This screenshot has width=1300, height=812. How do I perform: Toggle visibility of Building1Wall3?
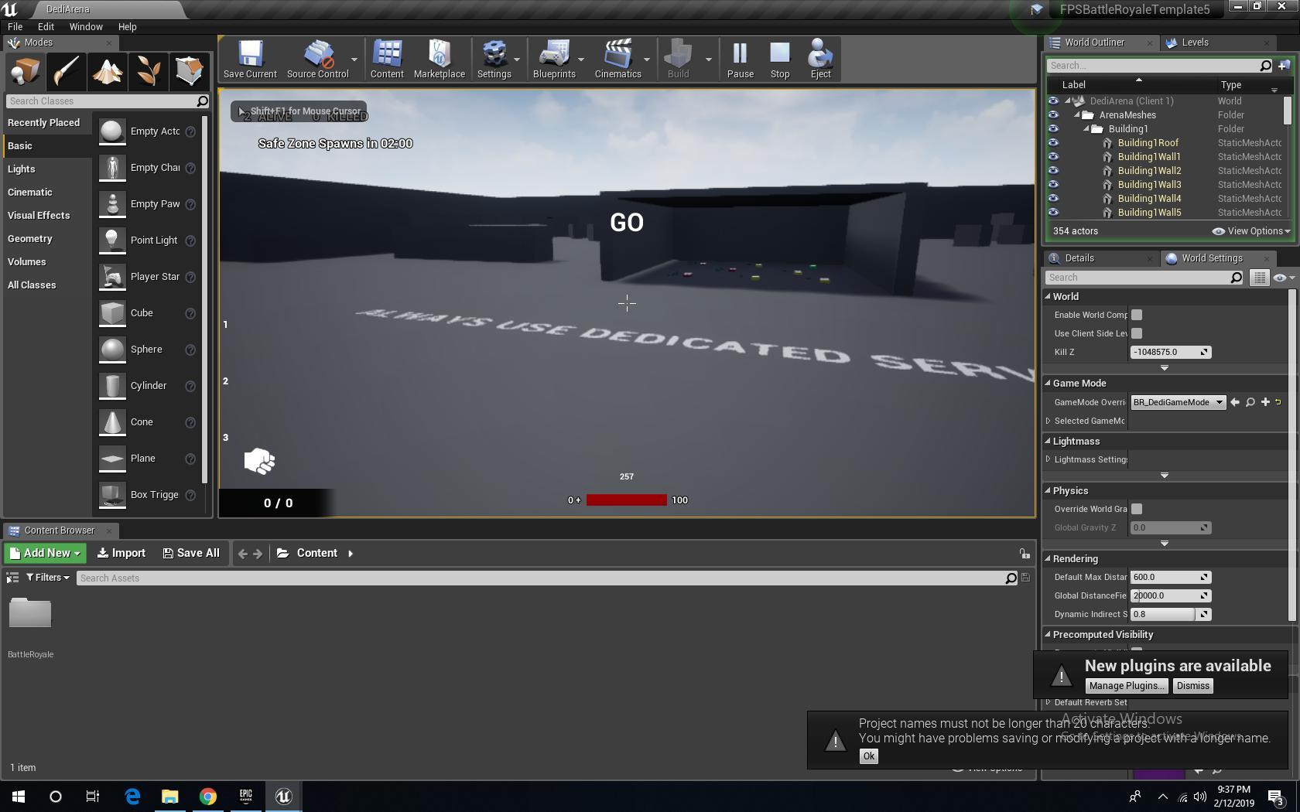tap(1053, 185)
